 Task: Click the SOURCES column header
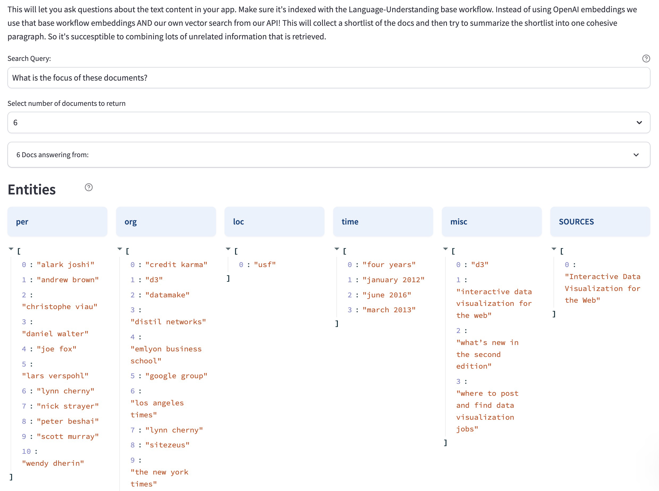coord(600,222)
